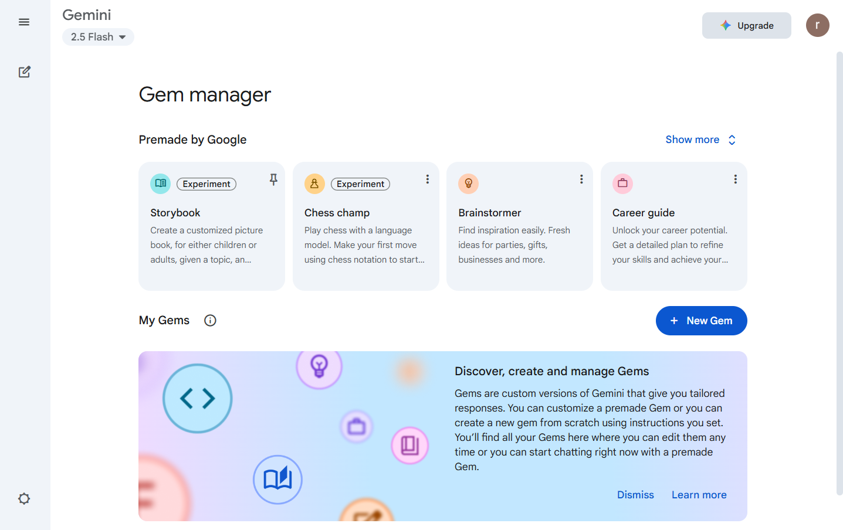
Task: Expand premade gems with Show more
Action: (x=700, y=140)
